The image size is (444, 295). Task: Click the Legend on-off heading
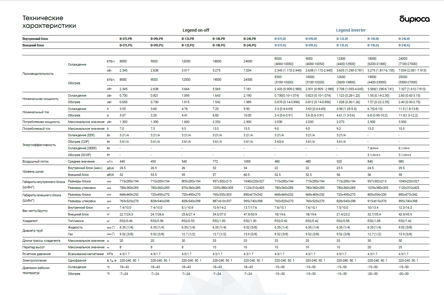(196, 30)
